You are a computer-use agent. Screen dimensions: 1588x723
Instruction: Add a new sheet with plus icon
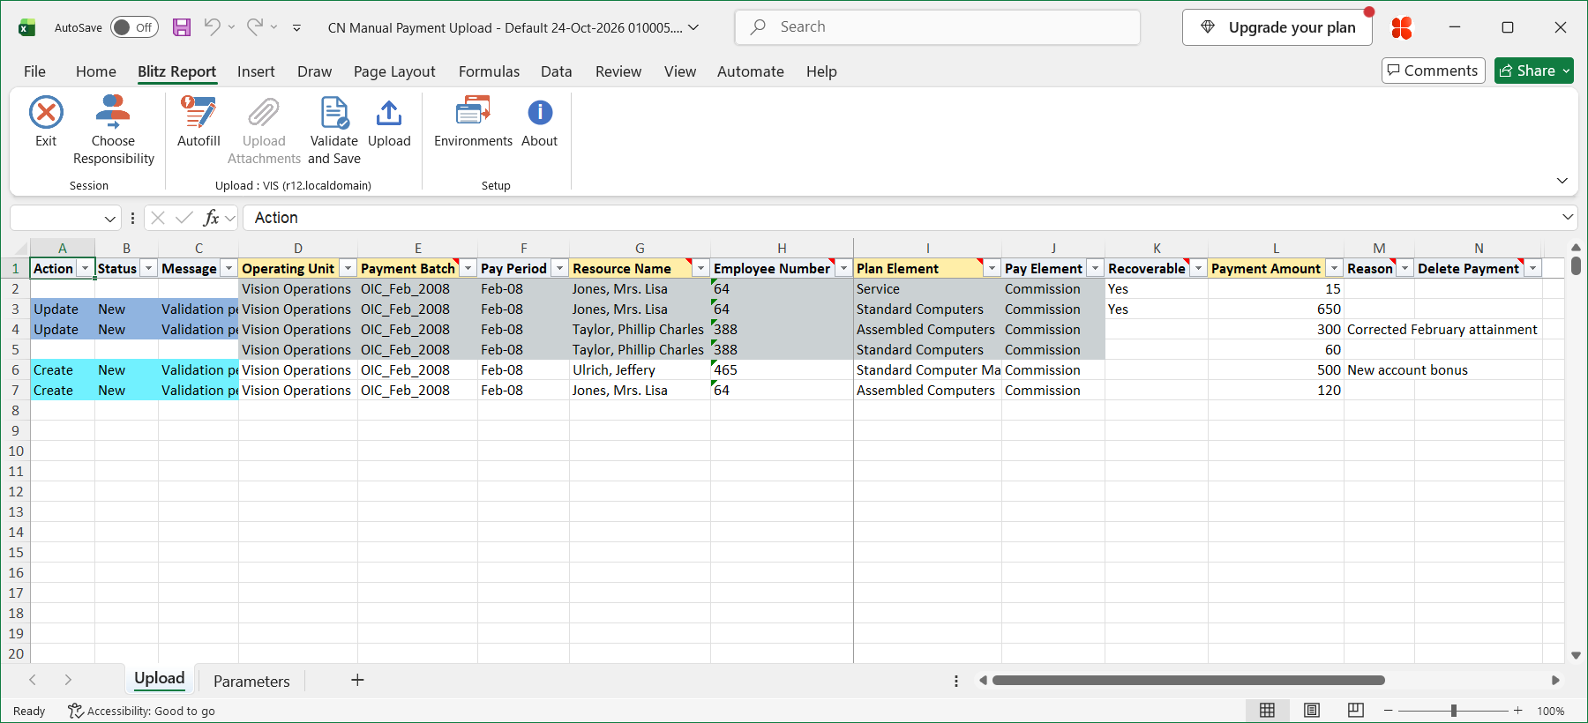(357, 680)
